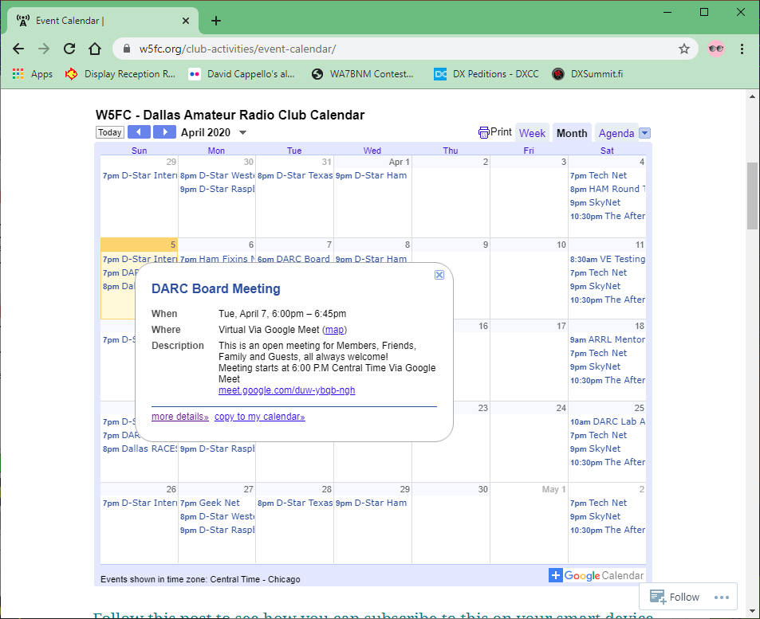This screenshot has height=619, width=760.
Task: Open the Google Meet link in the popup
Action: point(285,390)
